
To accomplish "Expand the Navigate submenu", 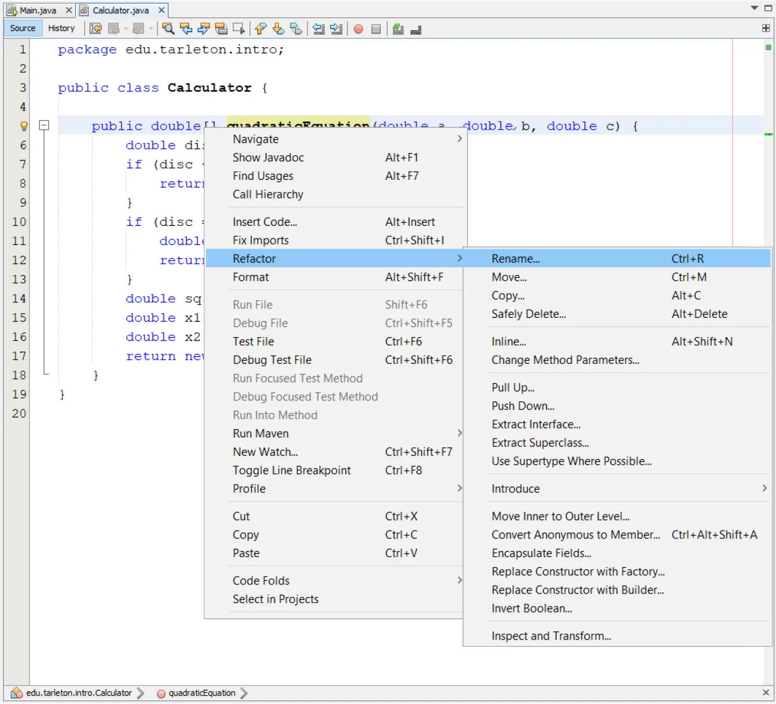I will tap(255, 139).
